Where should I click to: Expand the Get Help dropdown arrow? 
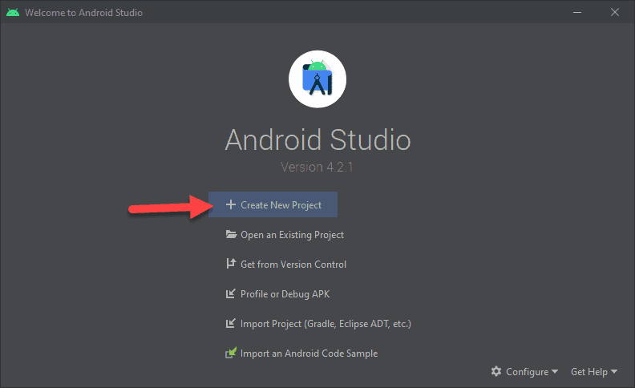pos(614,373)
